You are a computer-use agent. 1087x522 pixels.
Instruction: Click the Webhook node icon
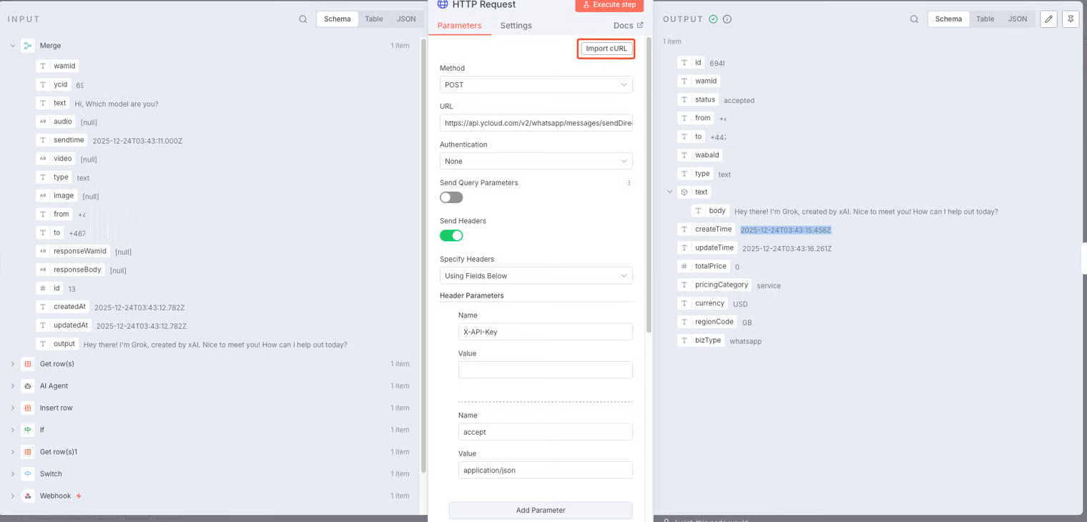[28, 496]
